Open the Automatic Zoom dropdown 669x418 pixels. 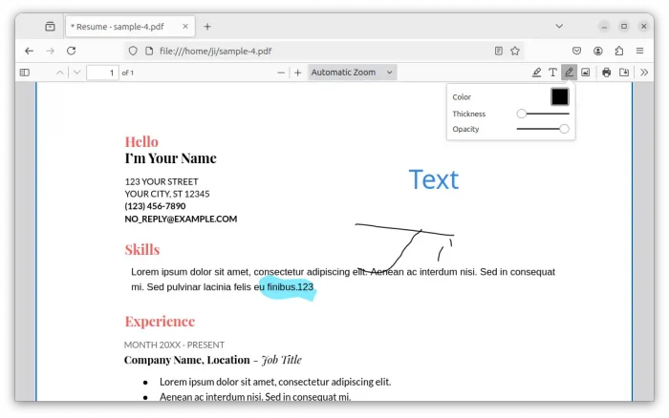coord(352,73)
